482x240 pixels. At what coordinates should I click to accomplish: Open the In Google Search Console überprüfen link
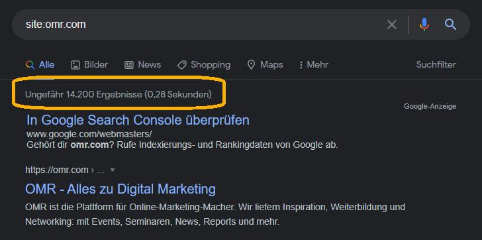tap(138, 120)
